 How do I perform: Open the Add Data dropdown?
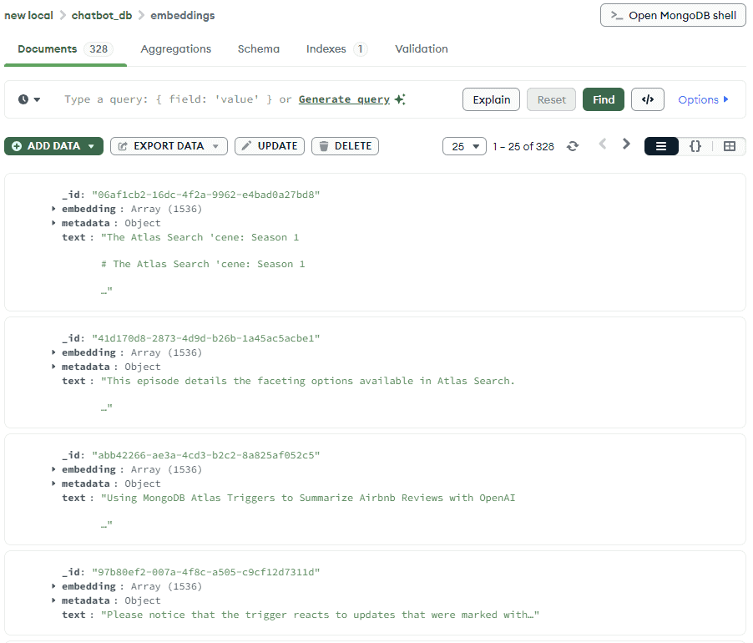click(x=54, y=146)
